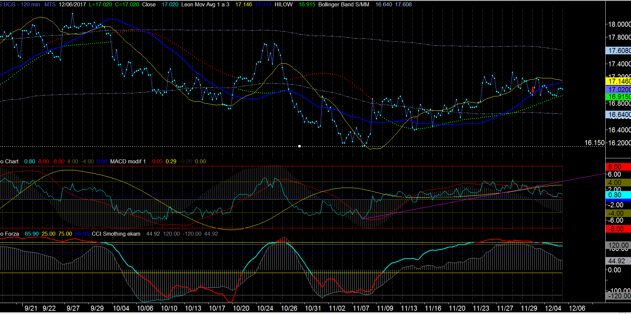The height and width of the screenshot is (314, 631).
Task: Click the -6.00 label on MACD axis
Action: [x=615, y=220]
